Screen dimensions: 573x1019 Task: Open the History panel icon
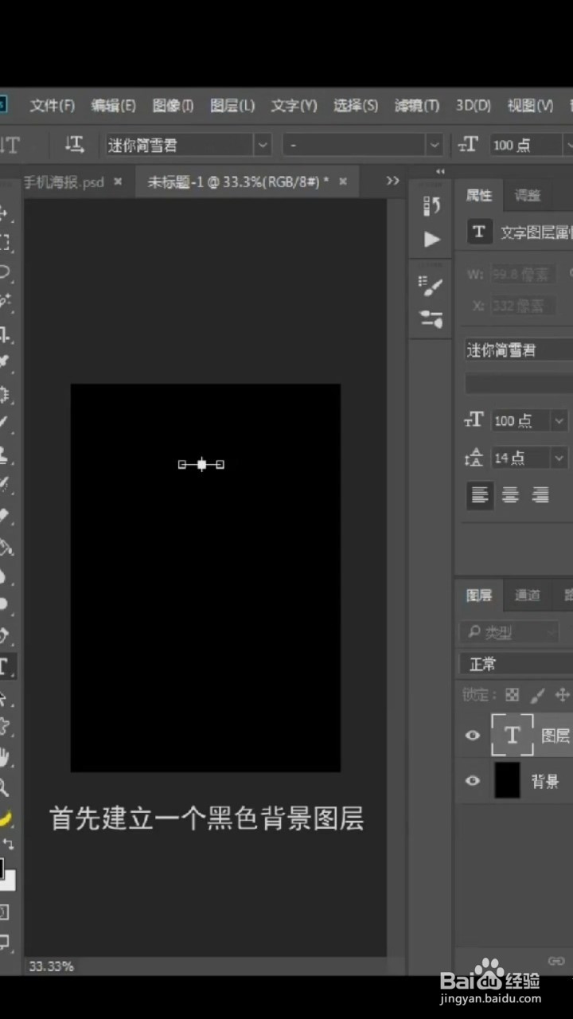pos(432,205)
